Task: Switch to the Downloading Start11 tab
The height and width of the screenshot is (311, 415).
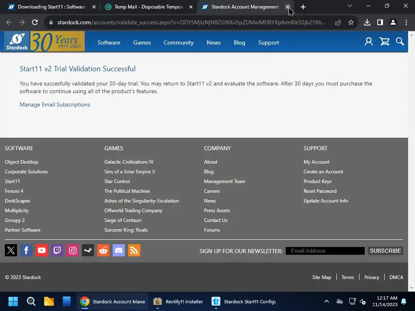Action: tap(51, 7)
